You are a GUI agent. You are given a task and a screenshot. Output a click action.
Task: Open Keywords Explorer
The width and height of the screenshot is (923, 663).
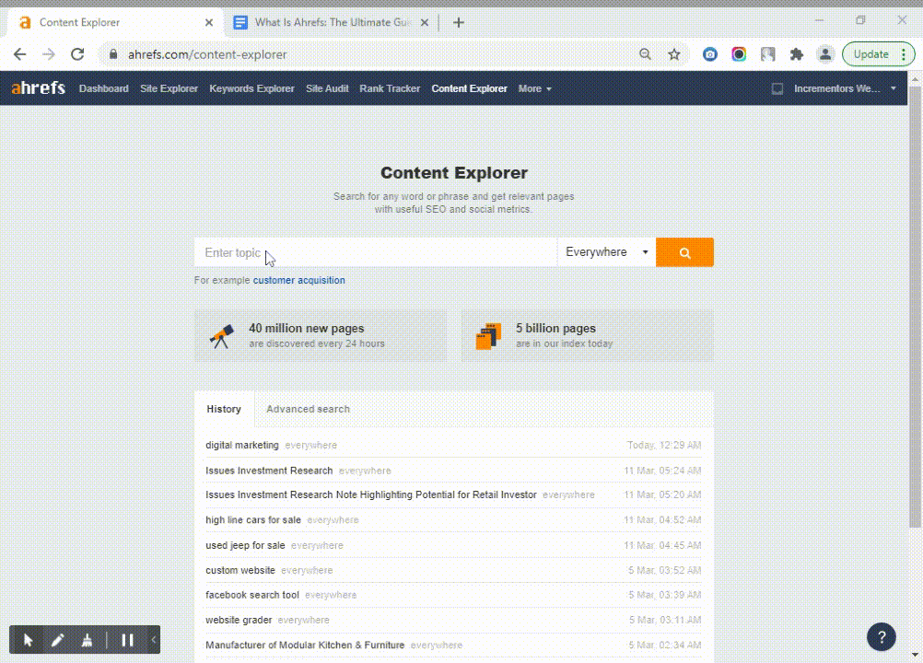click(x=252, y=88)
